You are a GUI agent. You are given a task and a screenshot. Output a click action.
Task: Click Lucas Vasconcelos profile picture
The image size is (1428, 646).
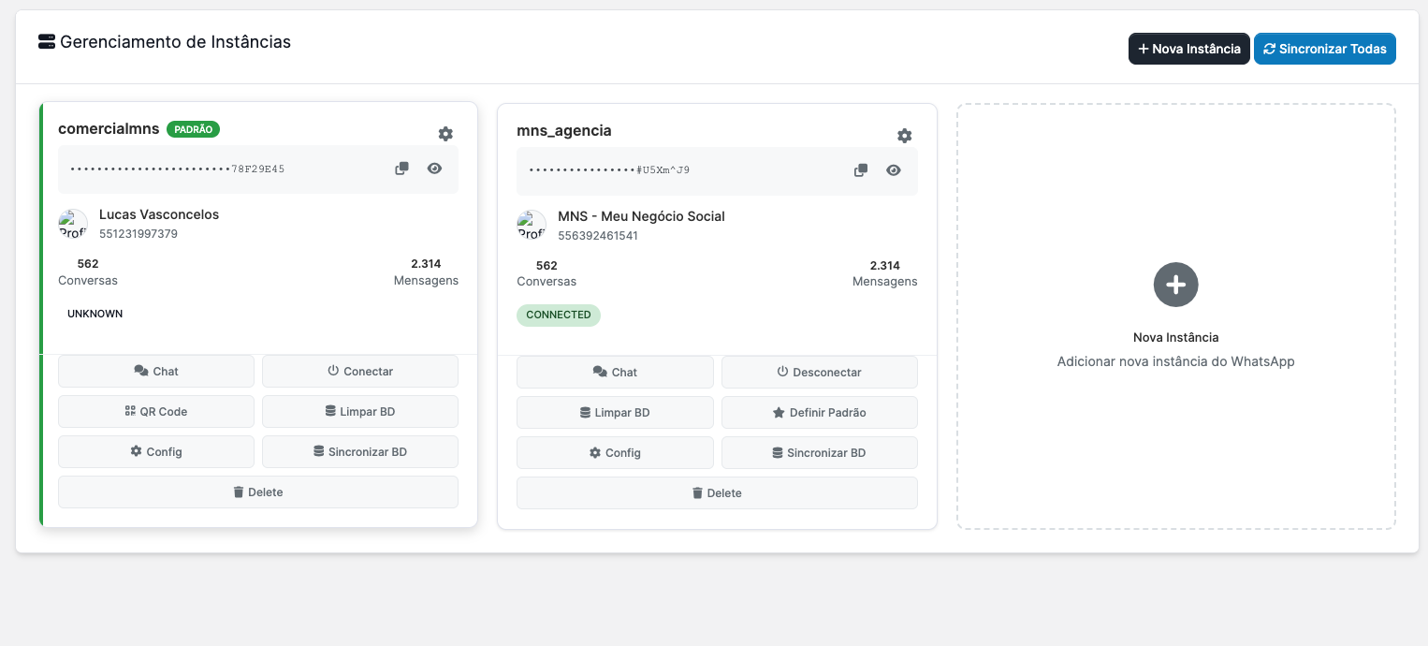pyautogui.click(x=73, y=224)
